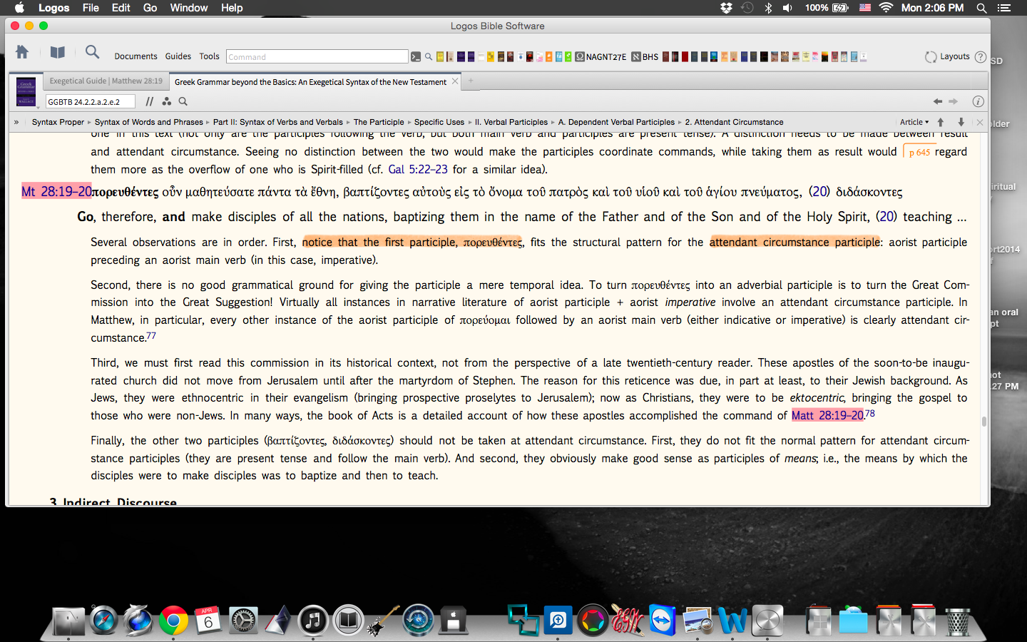This screenshot has width=1027, height=642.
Task: Click verse (20) link in English translation
Action: (887, 216)
